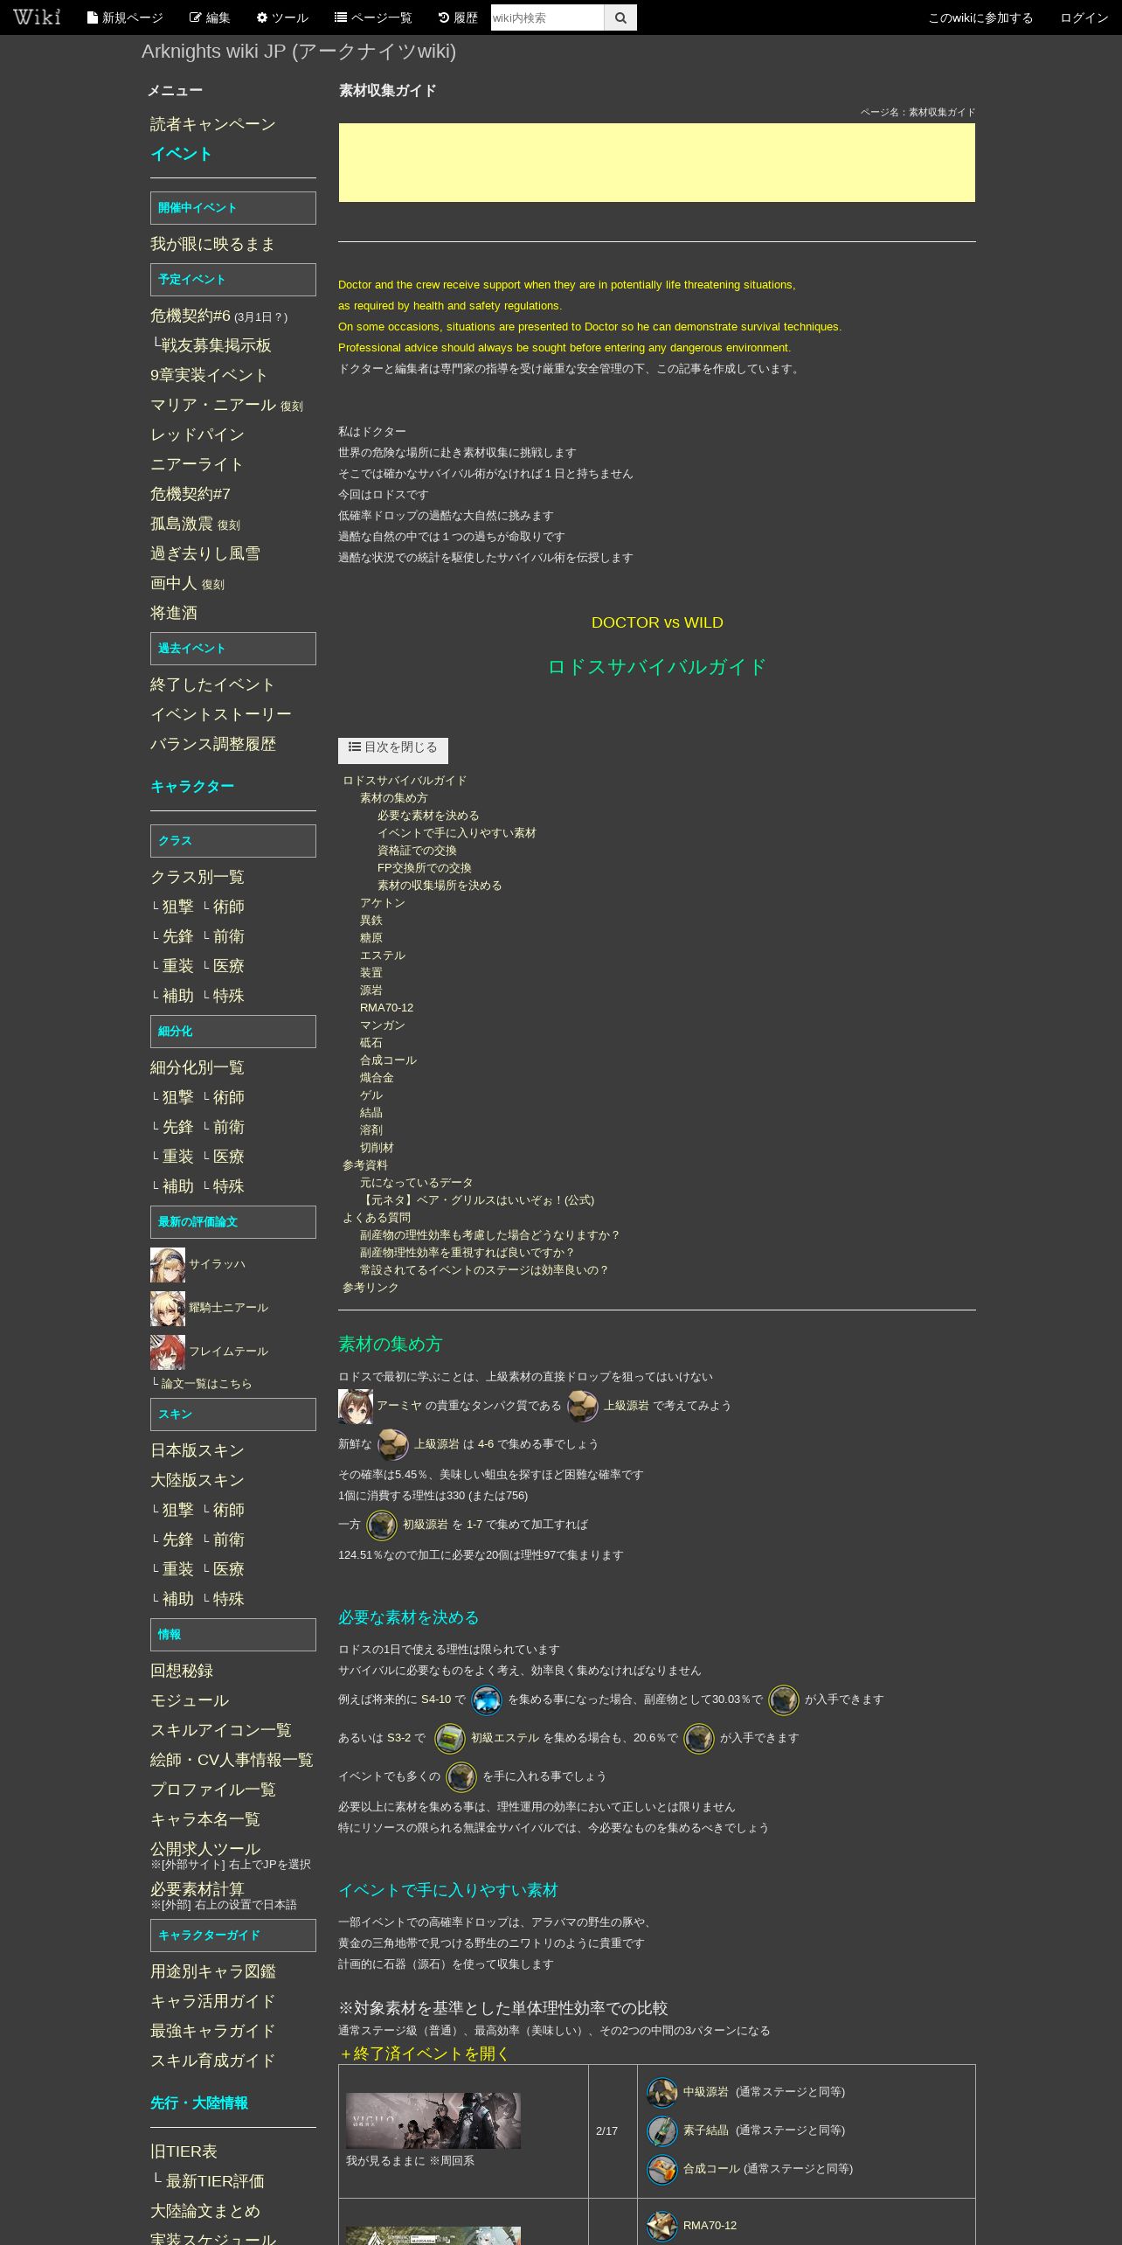Open 戦友募集掲示板 sidebar link
1122x2245 pixels.
(x=217, y=345)
